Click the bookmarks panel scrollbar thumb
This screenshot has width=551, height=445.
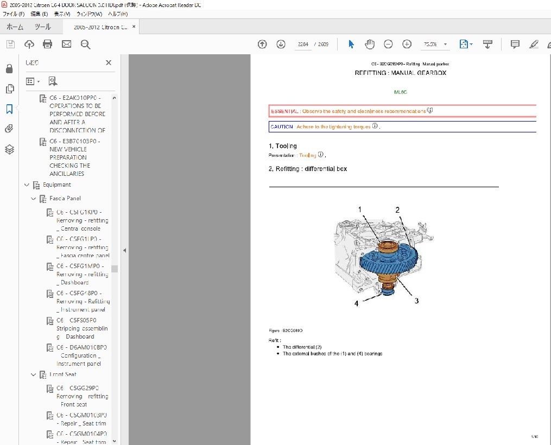coord(114,269)
